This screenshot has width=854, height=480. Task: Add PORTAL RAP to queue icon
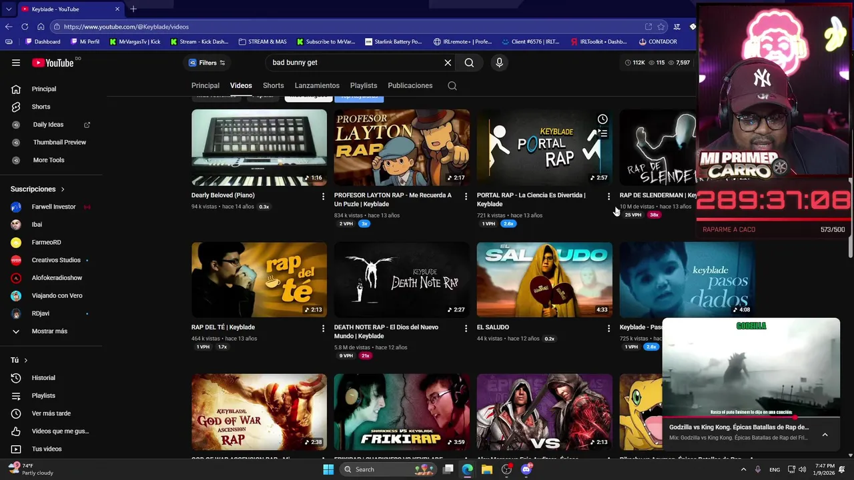coord(602,133)
